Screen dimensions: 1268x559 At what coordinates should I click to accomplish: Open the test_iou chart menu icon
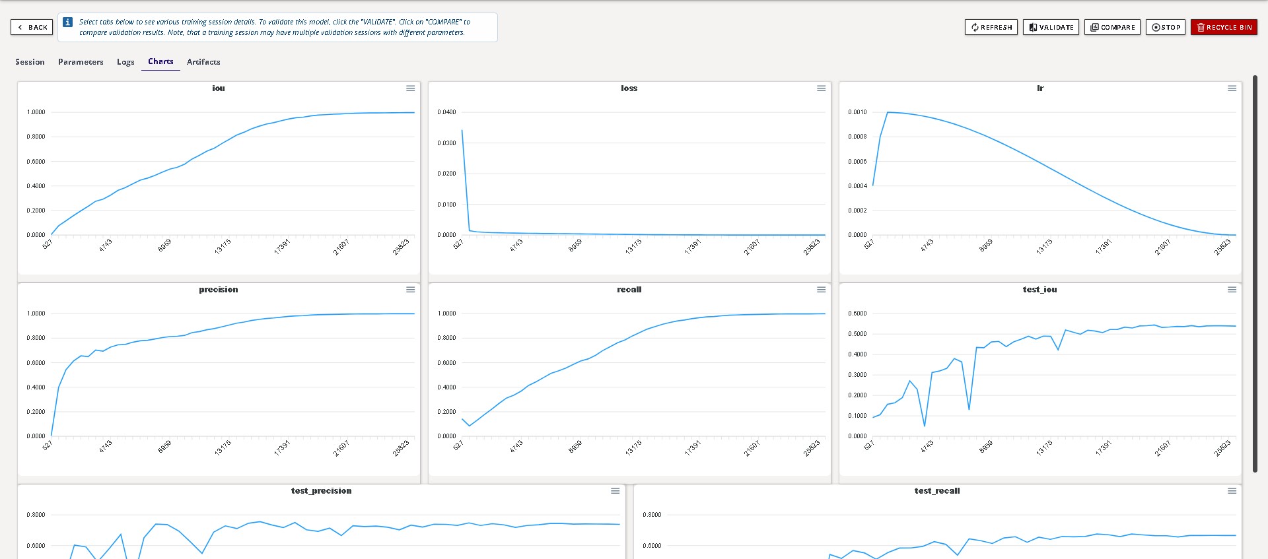coord(1232,290)
